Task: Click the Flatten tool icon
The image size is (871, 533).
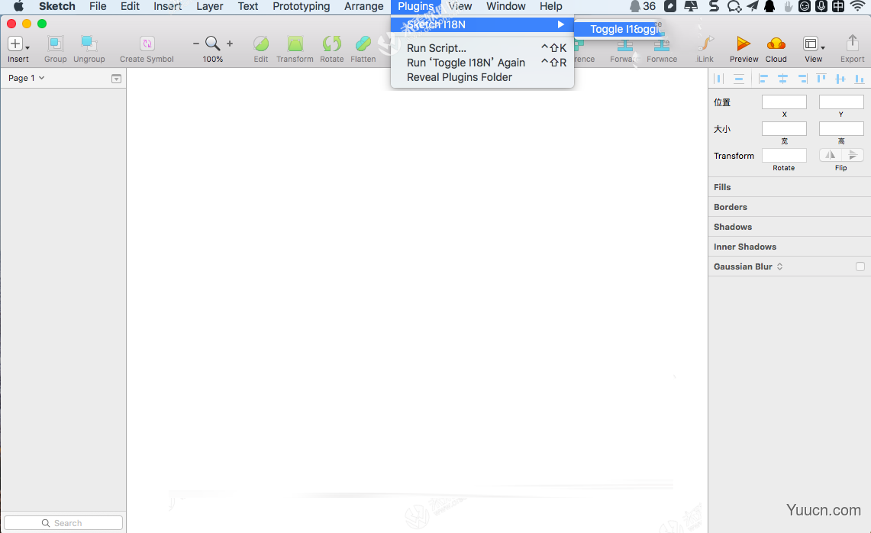Action: (363, 44)
